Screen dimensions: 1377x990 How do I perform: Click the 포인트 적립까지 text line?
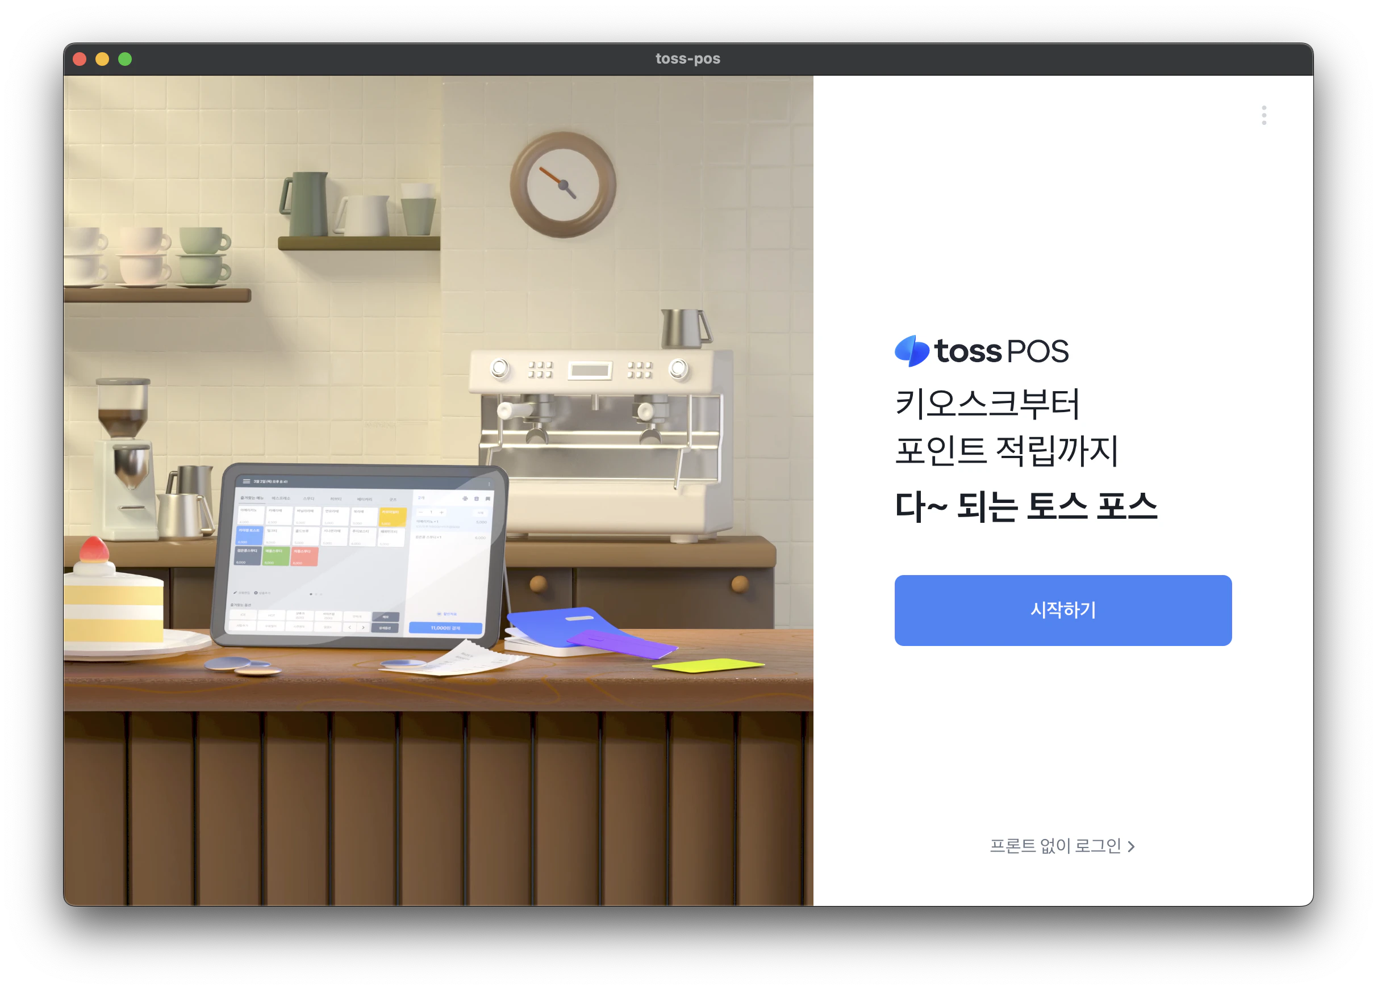tap(1007, 451)
